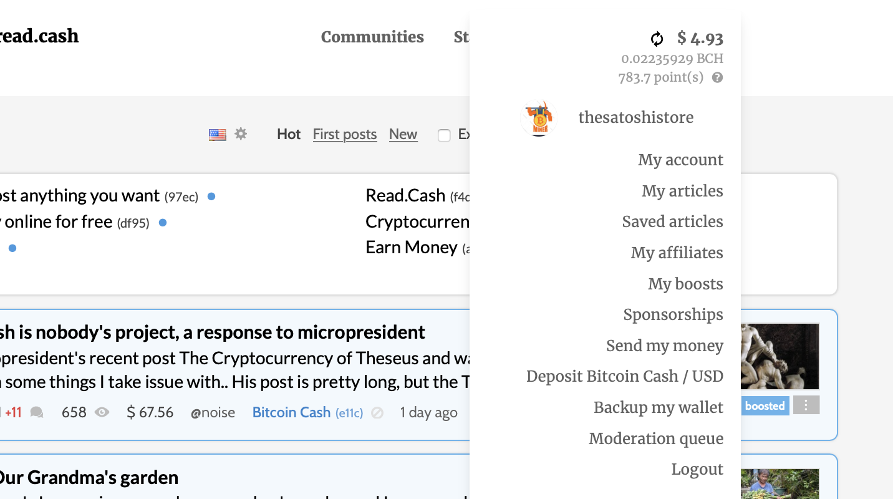
Task: Click the '1 day ago' timestamp
Action: [x=428, y=412]
